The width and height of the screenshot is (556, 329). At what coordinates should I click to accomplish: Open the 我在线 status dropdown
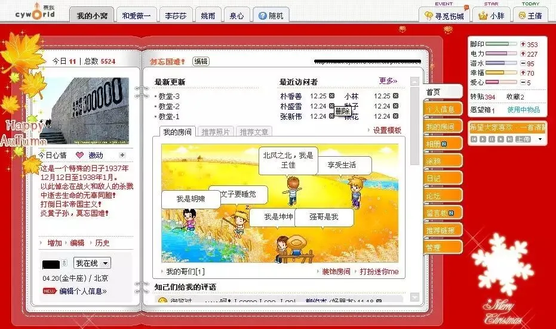[x=92, y=263]
